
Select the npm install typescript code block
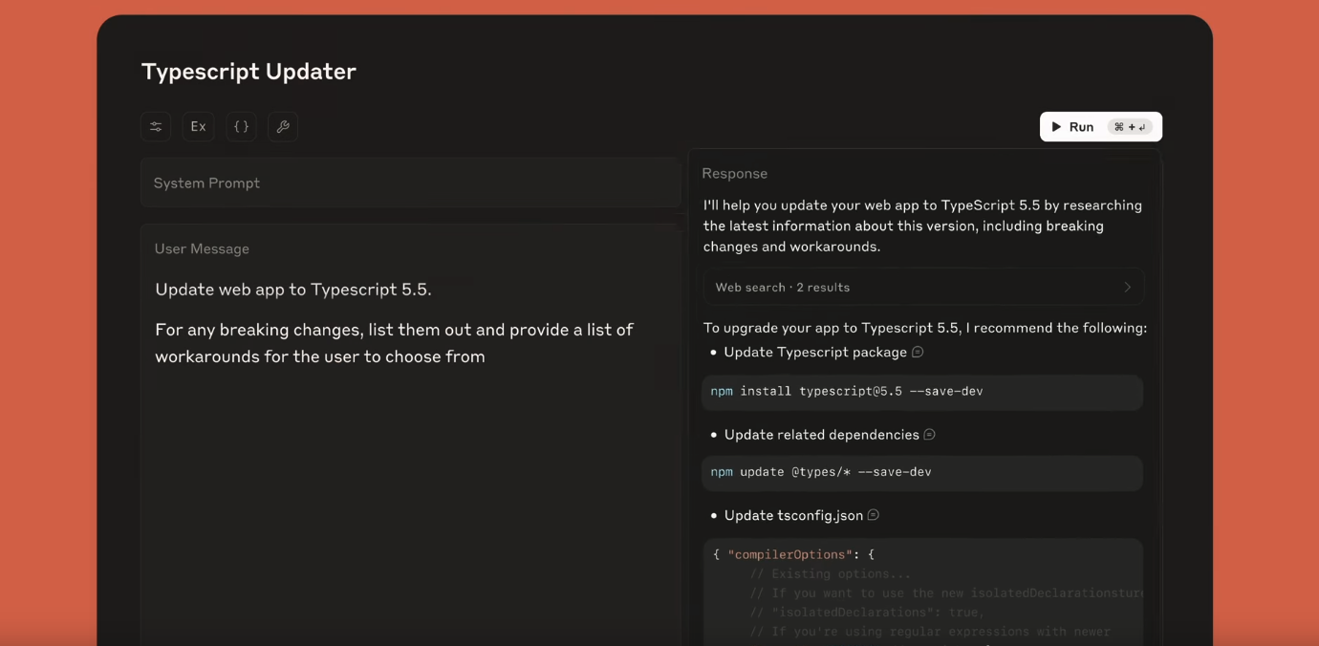click(921, 392)
